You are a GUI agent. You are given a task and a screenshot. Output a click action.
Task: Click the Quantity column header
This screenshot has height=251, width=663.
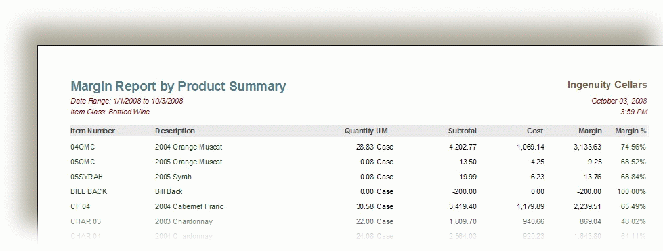tap(359, 131)
